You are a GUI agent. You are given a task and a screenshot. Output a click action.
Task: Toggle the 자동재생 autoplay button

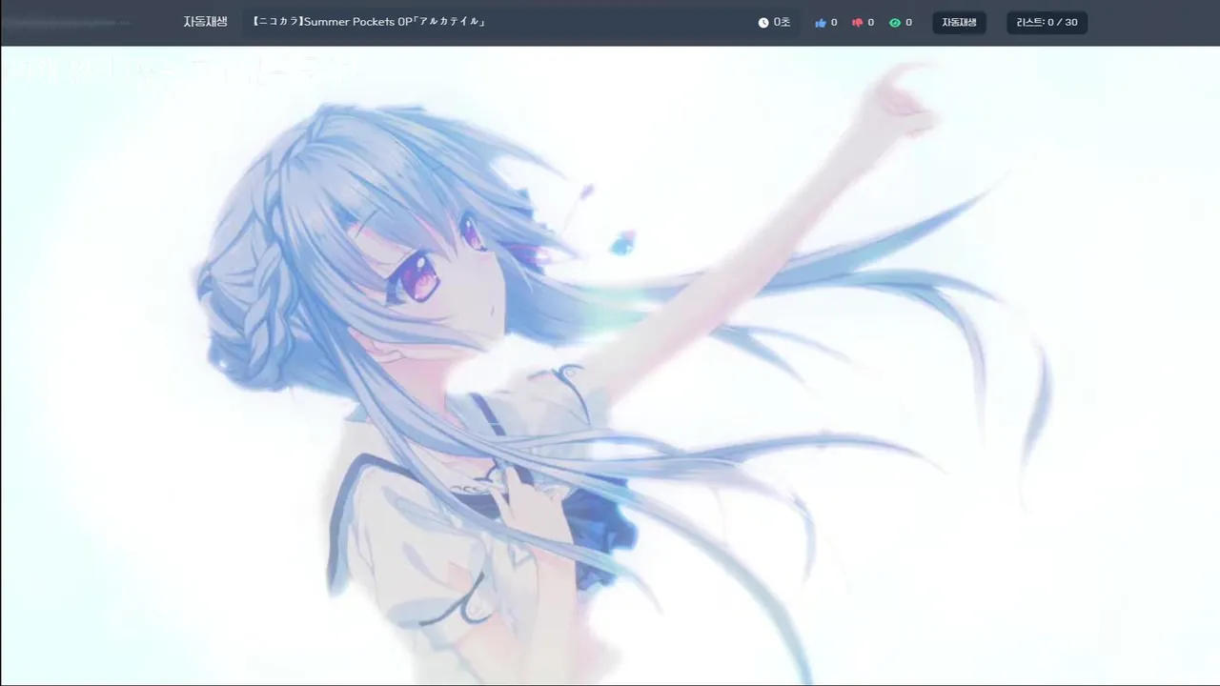tap(959, 23)
